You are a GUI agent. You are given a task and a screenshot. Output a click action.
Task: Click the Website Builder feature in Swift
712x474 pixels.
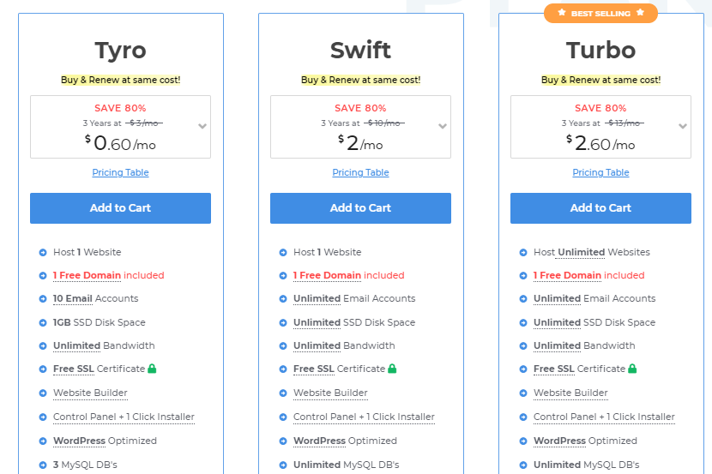pos(330,393)
